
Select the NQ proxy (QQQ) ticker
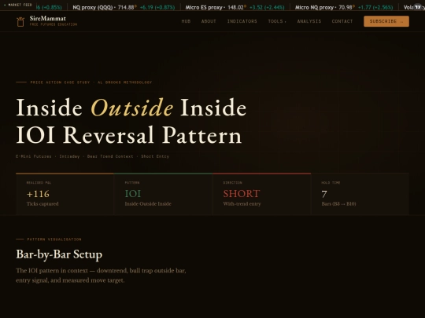pyautogui.click(x=124, y=7)
